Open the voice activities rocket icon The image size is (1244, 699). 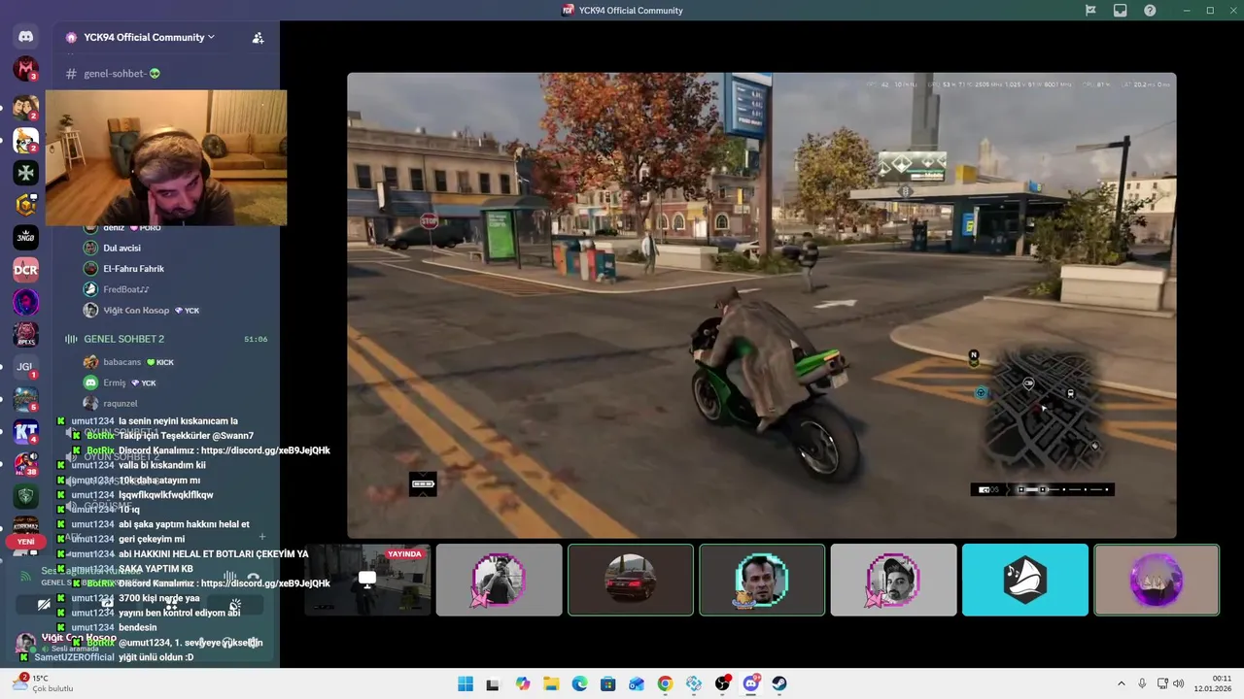pos(171,605)
